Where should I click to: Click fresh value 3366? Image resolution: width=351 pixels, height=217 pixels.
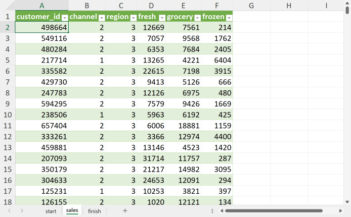[151, 137]
